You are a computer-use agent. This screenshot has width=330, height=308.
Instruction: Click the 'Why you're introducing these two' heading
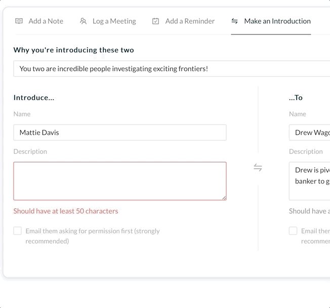[x=74, y=50]
